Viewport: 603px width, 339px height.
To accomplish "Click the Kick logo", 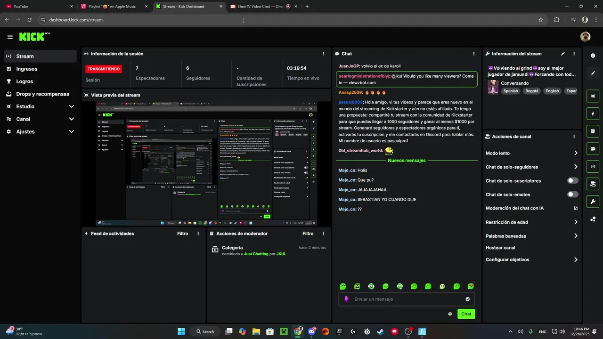I will pos(34,37).
